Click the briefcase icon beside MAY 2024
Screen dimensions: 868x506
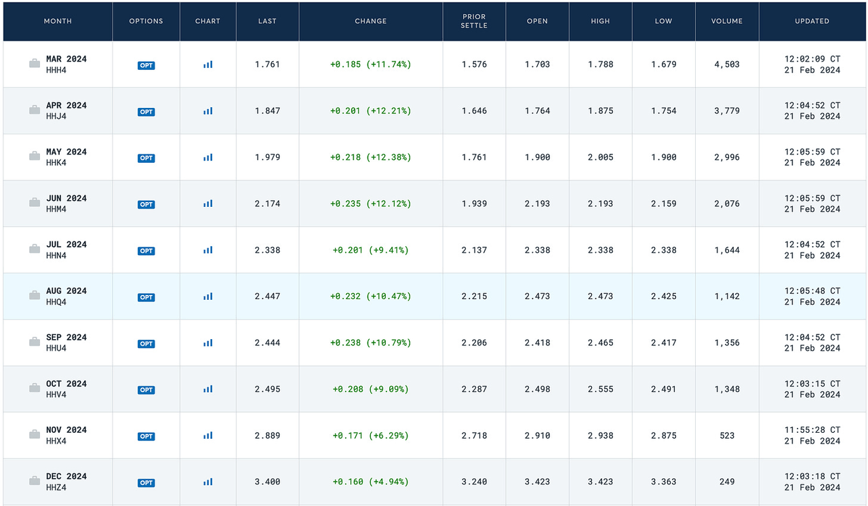(35, 157)
